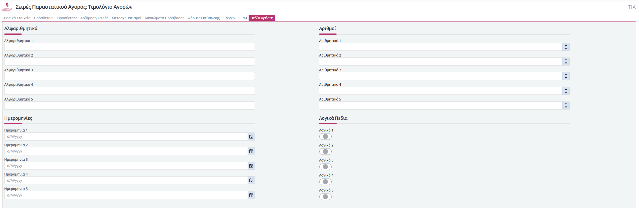Select the Αλφαριθμητικό 5 input box

(130, 105)
